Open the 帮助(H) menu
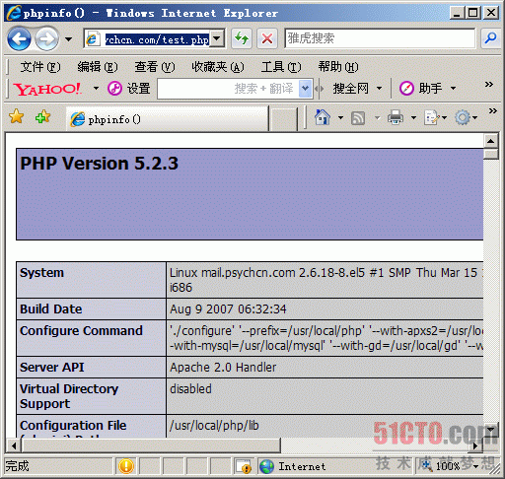The height and width of the screenshot is (479, 505). pyautogui.click(x=338, y=67)
